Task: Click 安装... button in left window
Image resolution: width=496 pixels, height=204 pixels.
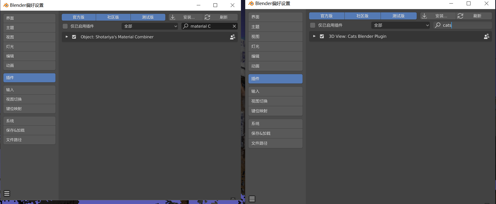Action: 186,17
